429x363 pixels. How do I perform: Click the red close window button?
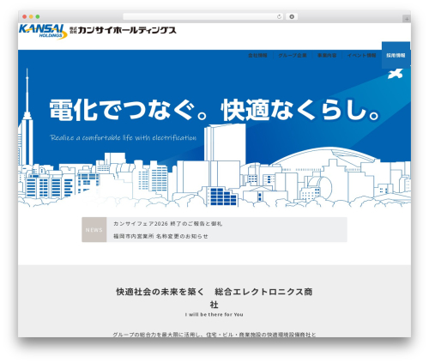click(x=25, y=17)
